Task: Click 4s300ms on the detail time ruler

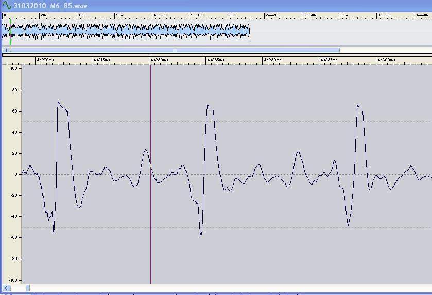Action: click(x=386, y=60)
